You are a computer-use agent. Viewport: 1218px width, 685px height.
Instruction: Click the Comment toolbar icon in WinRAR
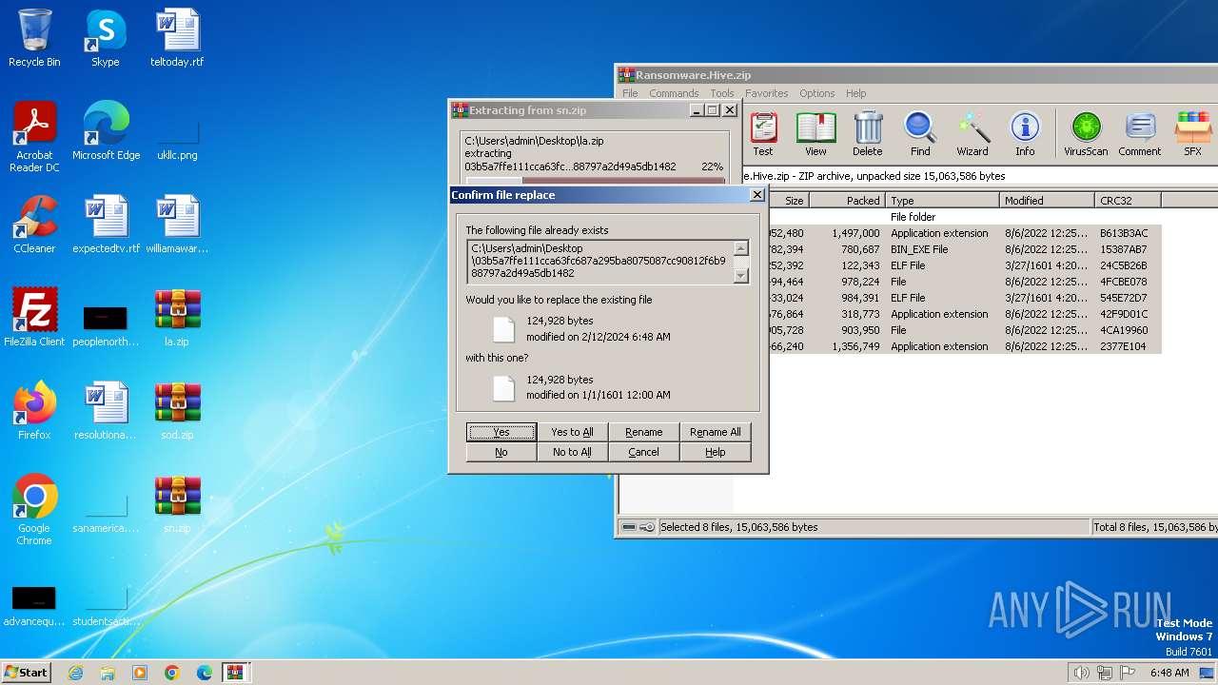click(x=1140, y=134)
